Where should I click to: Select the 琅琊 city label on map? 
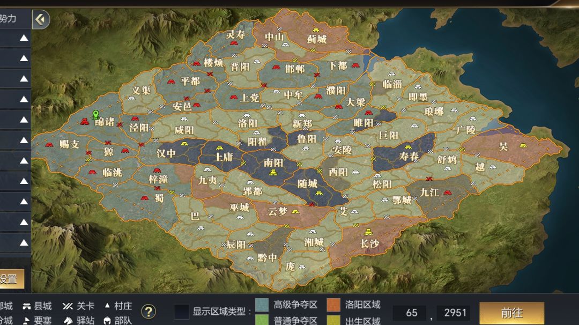pyautogui.click(x=434, y=111)
